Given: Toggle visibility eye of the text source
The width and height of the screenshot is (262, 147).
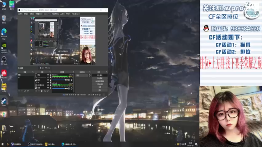Looking at the screenshot, I should [x=48, y=75].
